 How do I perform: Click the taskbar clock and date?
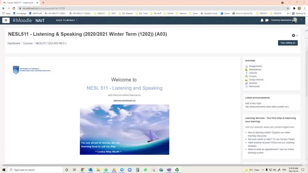(x=293, y=170)
